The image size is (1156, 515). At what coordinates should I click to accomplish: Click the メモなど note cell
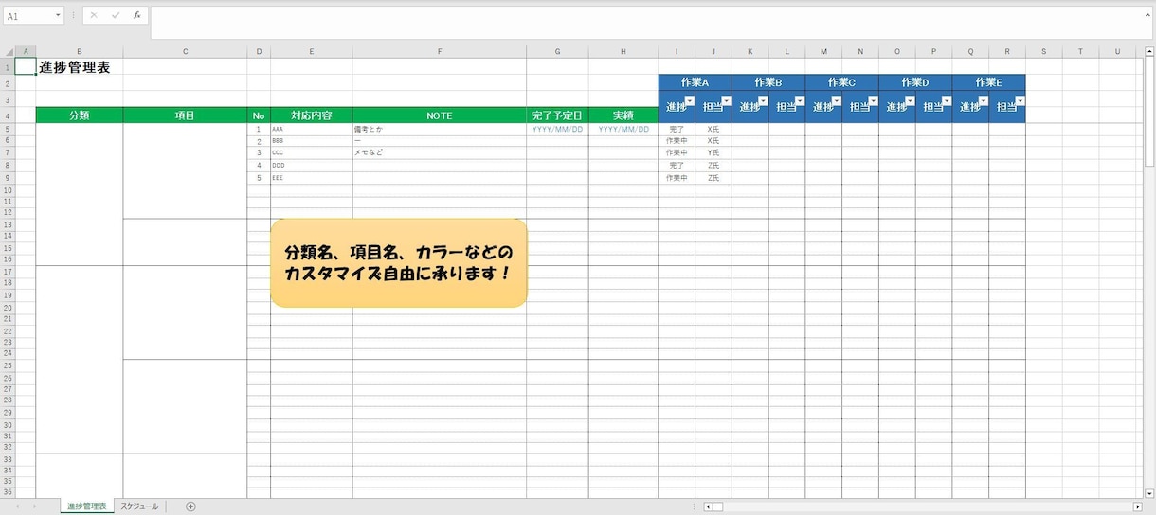tap(440, 152)
